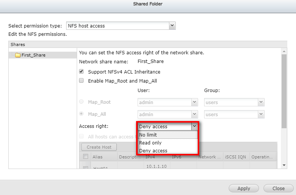Click the scroll down arrow of the panel
This screenshot has width=296, height=195.
[284, 165]
